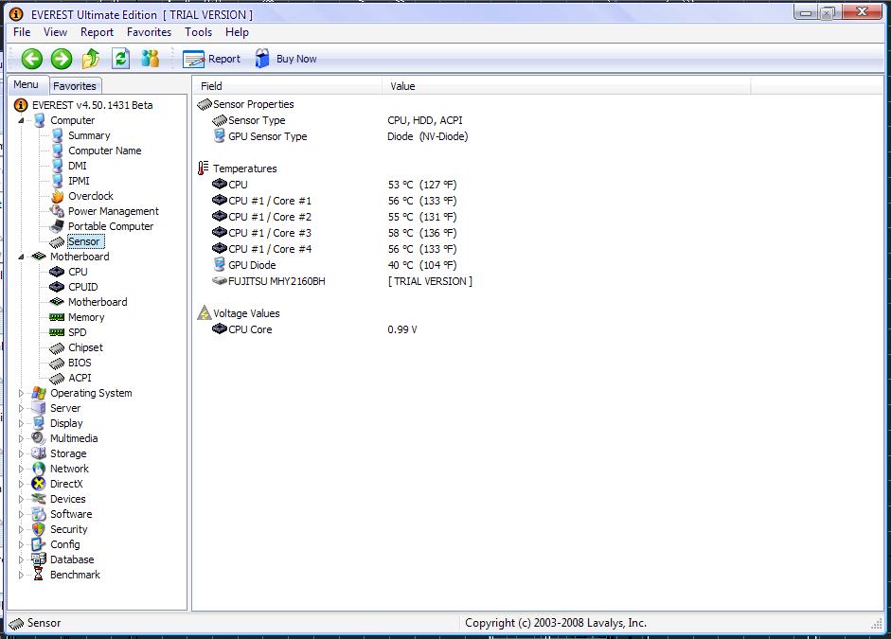
Task: Select the CPU Core voltage row
Action: 314,329
